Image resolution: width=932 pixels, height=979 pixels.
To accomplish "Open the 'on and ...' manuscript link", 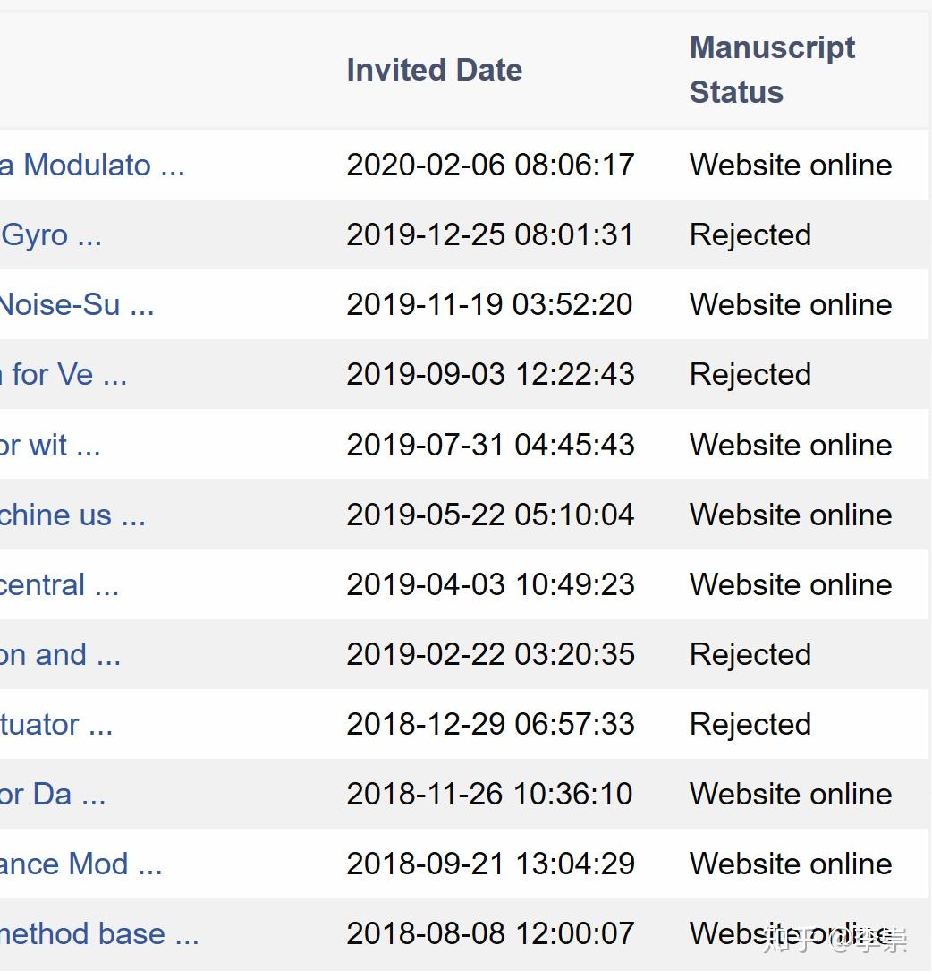I will click(x=59, y=654).
